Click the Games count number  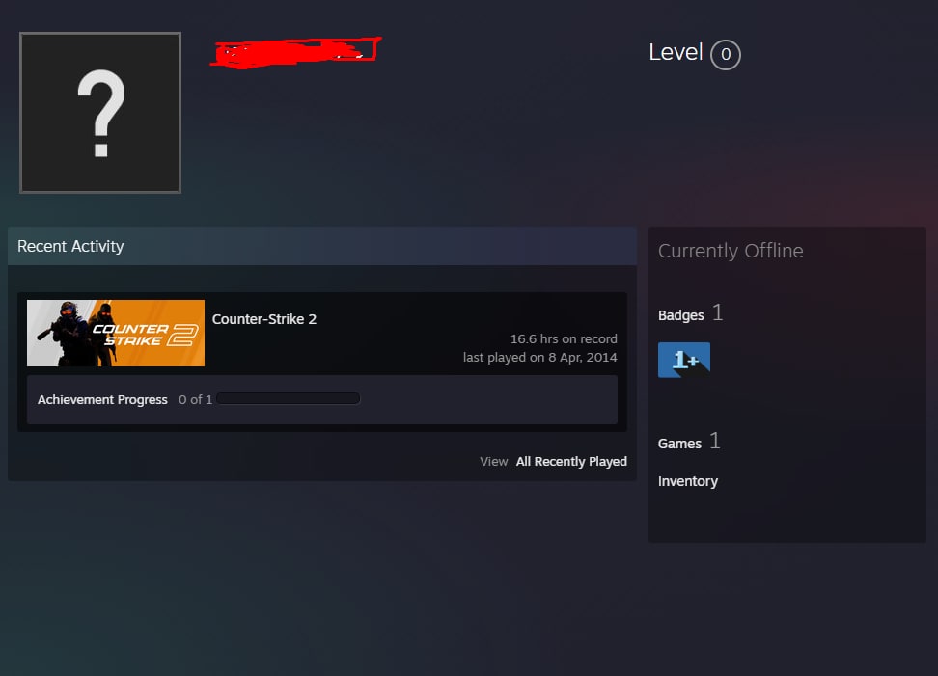click(715, 441)
